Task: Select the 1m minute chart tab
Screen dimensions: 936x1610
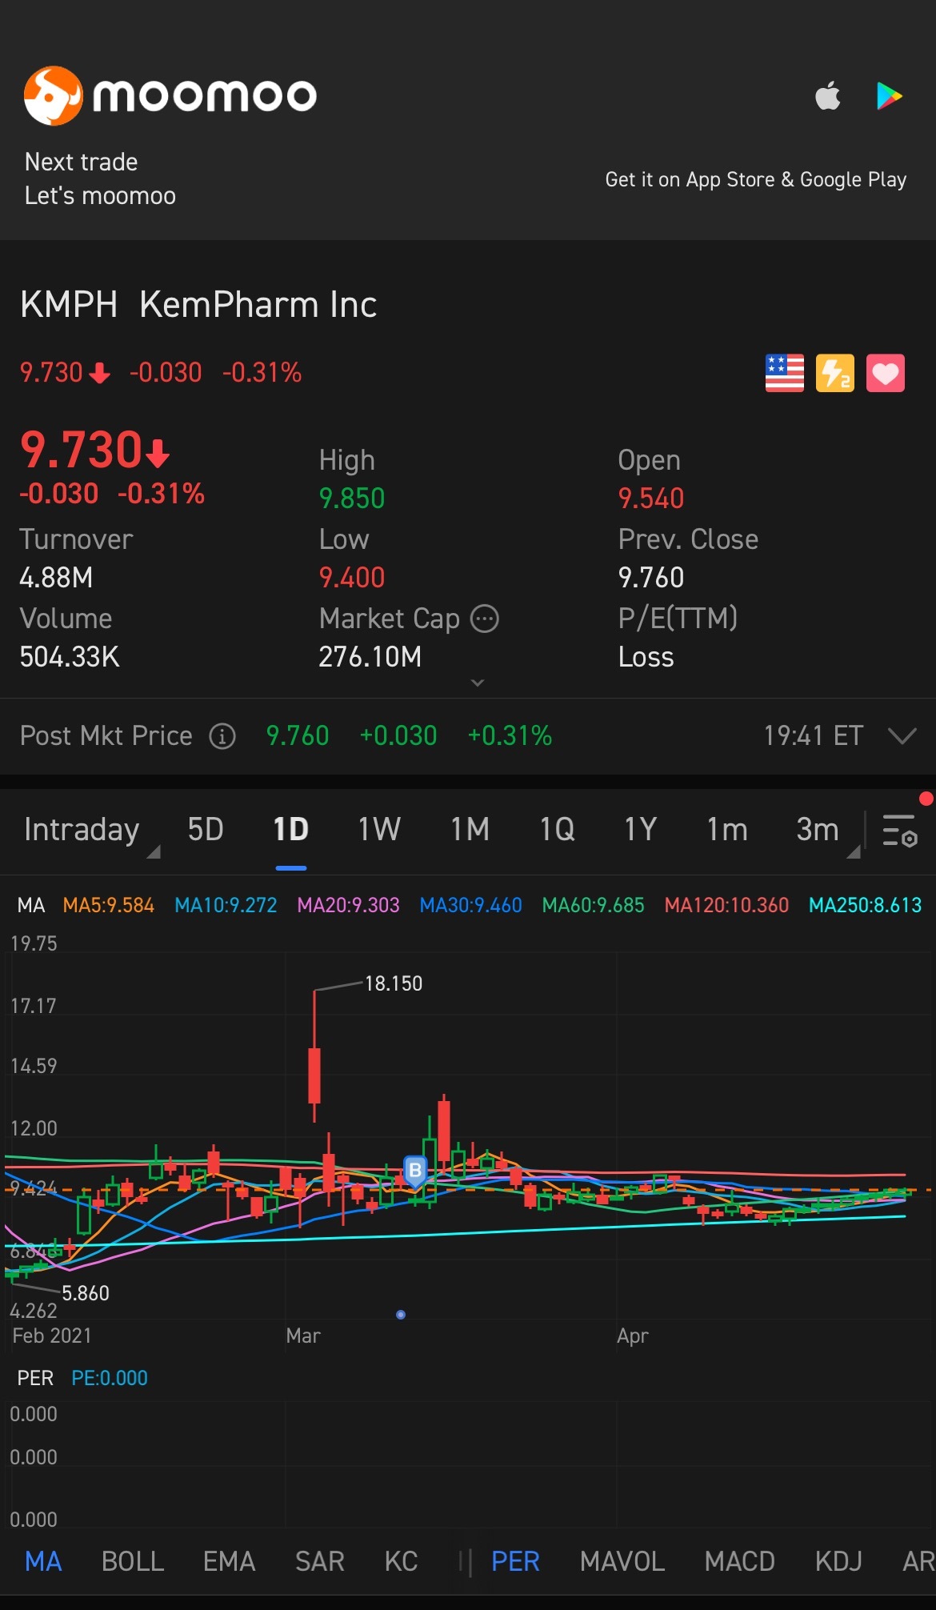Action: (x=726, y=830)
